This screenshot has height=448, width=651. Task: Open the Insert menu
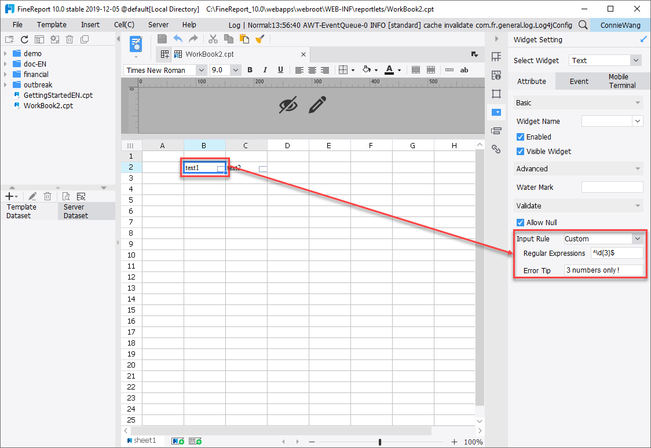(x=90, y=25)
